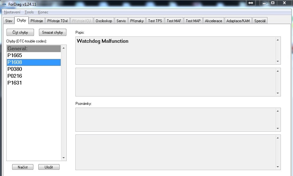Click the double-arrow resize icon in title bar
293x176 pixels.
(x=251, y=3)
